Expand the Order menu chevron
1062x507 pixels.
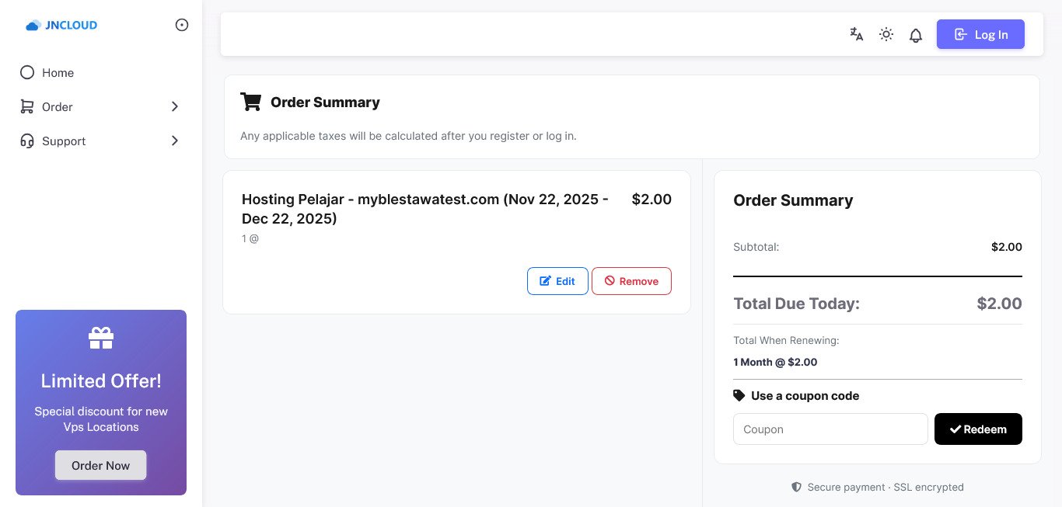pos(175,106)
